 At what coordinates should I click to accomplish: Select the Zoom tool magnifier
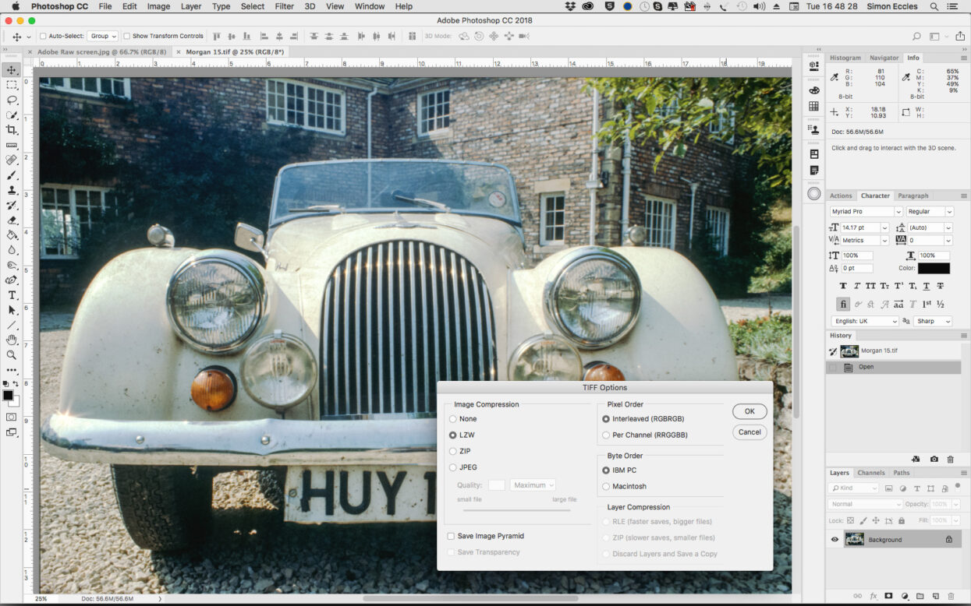click(x=12, y=355)
